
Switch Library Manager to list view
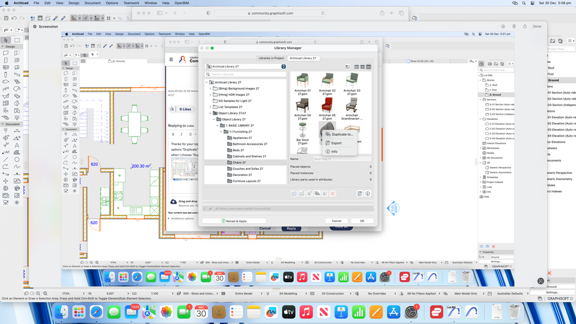tap(356, 67)
